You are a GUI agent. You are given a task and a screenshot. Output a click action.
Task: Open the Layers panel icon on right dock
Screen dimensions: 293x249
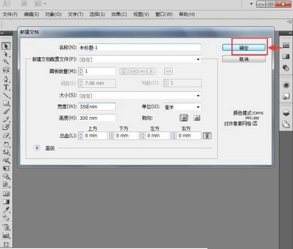click(x=286, y=113)
